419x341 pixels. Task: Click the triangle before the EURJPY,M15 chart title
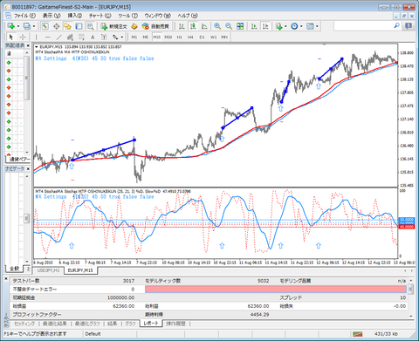pyautogui.click(x=37, y=47)
